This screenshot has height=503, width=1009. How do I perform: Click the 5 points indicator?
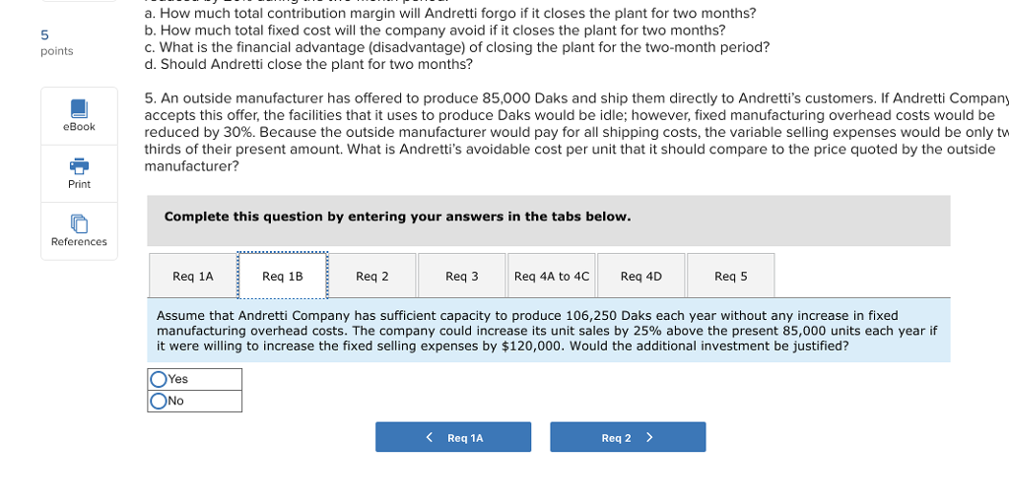(56, 42)
